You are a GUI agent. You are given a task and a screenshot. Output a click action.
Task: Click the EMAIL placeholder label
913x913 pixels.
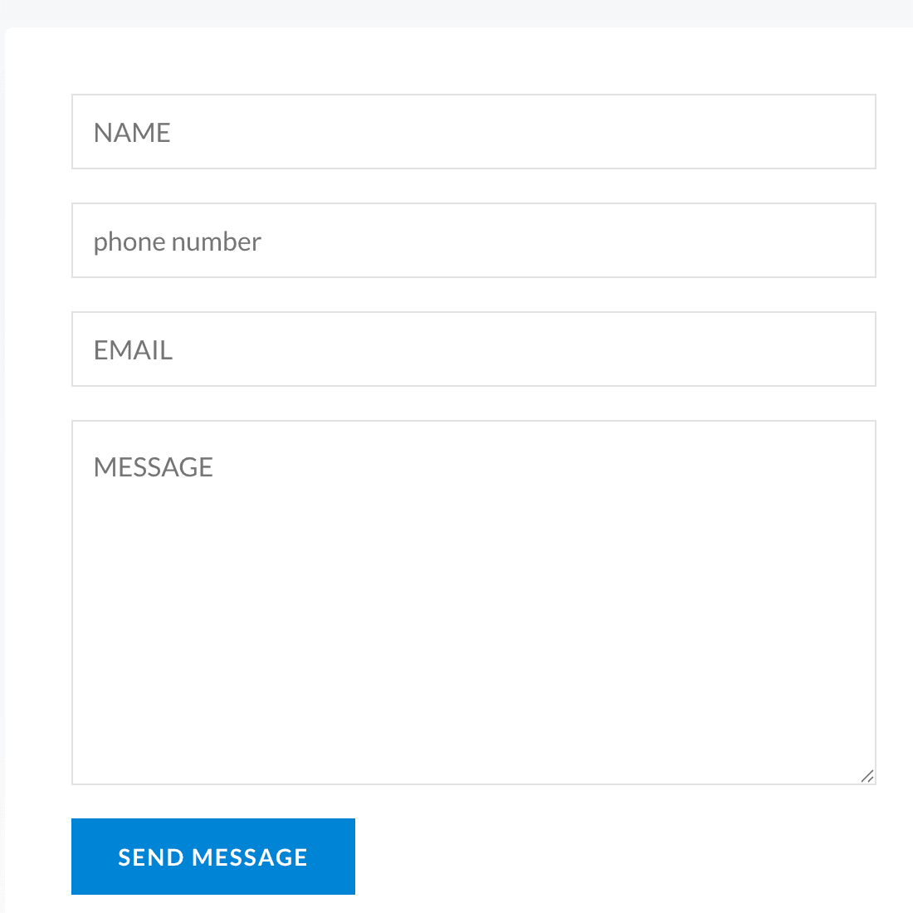[x=134, y=350]
